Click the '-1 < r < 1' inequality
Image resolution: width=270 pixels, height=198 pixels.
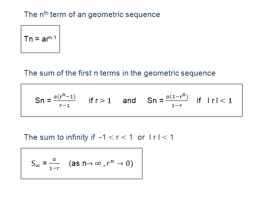[x=116, y=137]
